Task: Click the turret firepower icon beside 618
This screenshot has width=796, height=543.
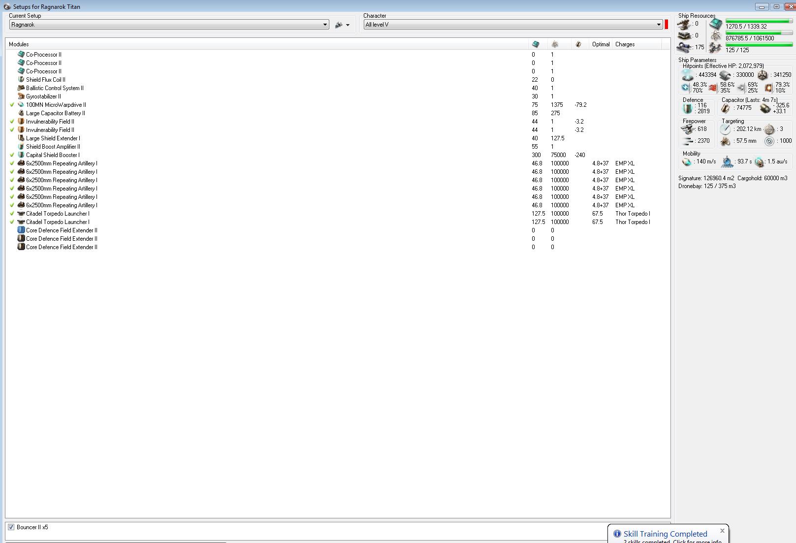Action: point(687,129)
